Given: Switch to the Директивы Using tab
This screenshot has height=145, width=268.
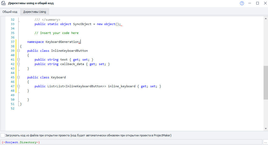Looking at the screenshot, I should click(x=35, y=12).
